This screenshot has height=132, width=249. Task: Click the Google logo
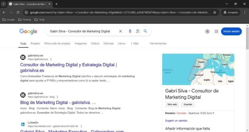click(28, 31)
